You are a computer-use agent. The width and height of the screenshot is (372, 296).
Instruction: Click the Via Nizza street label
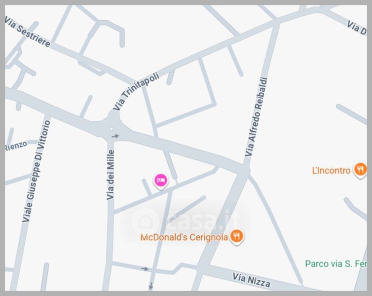click(251, 280)
